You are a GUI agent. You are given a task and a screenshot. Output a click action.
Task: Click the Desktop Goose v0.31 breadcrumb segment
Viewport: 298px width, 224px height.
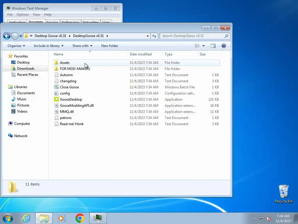(50, 36)
